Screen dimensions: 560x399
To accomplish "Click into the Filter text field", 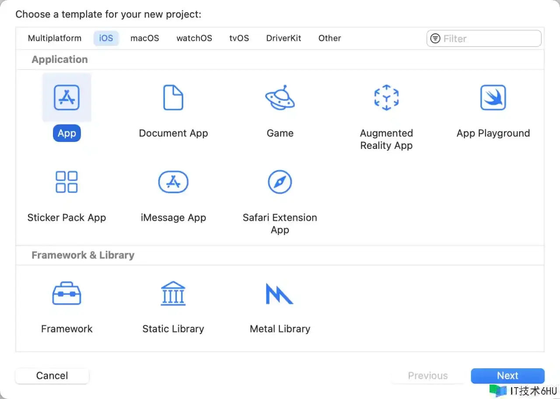I will 484,39.
